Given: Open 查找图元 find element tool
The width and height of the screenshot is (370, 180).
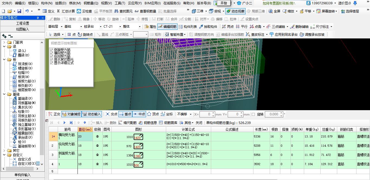Looking at the screenshot, I should pyautogui.click(x=123, y=11).
